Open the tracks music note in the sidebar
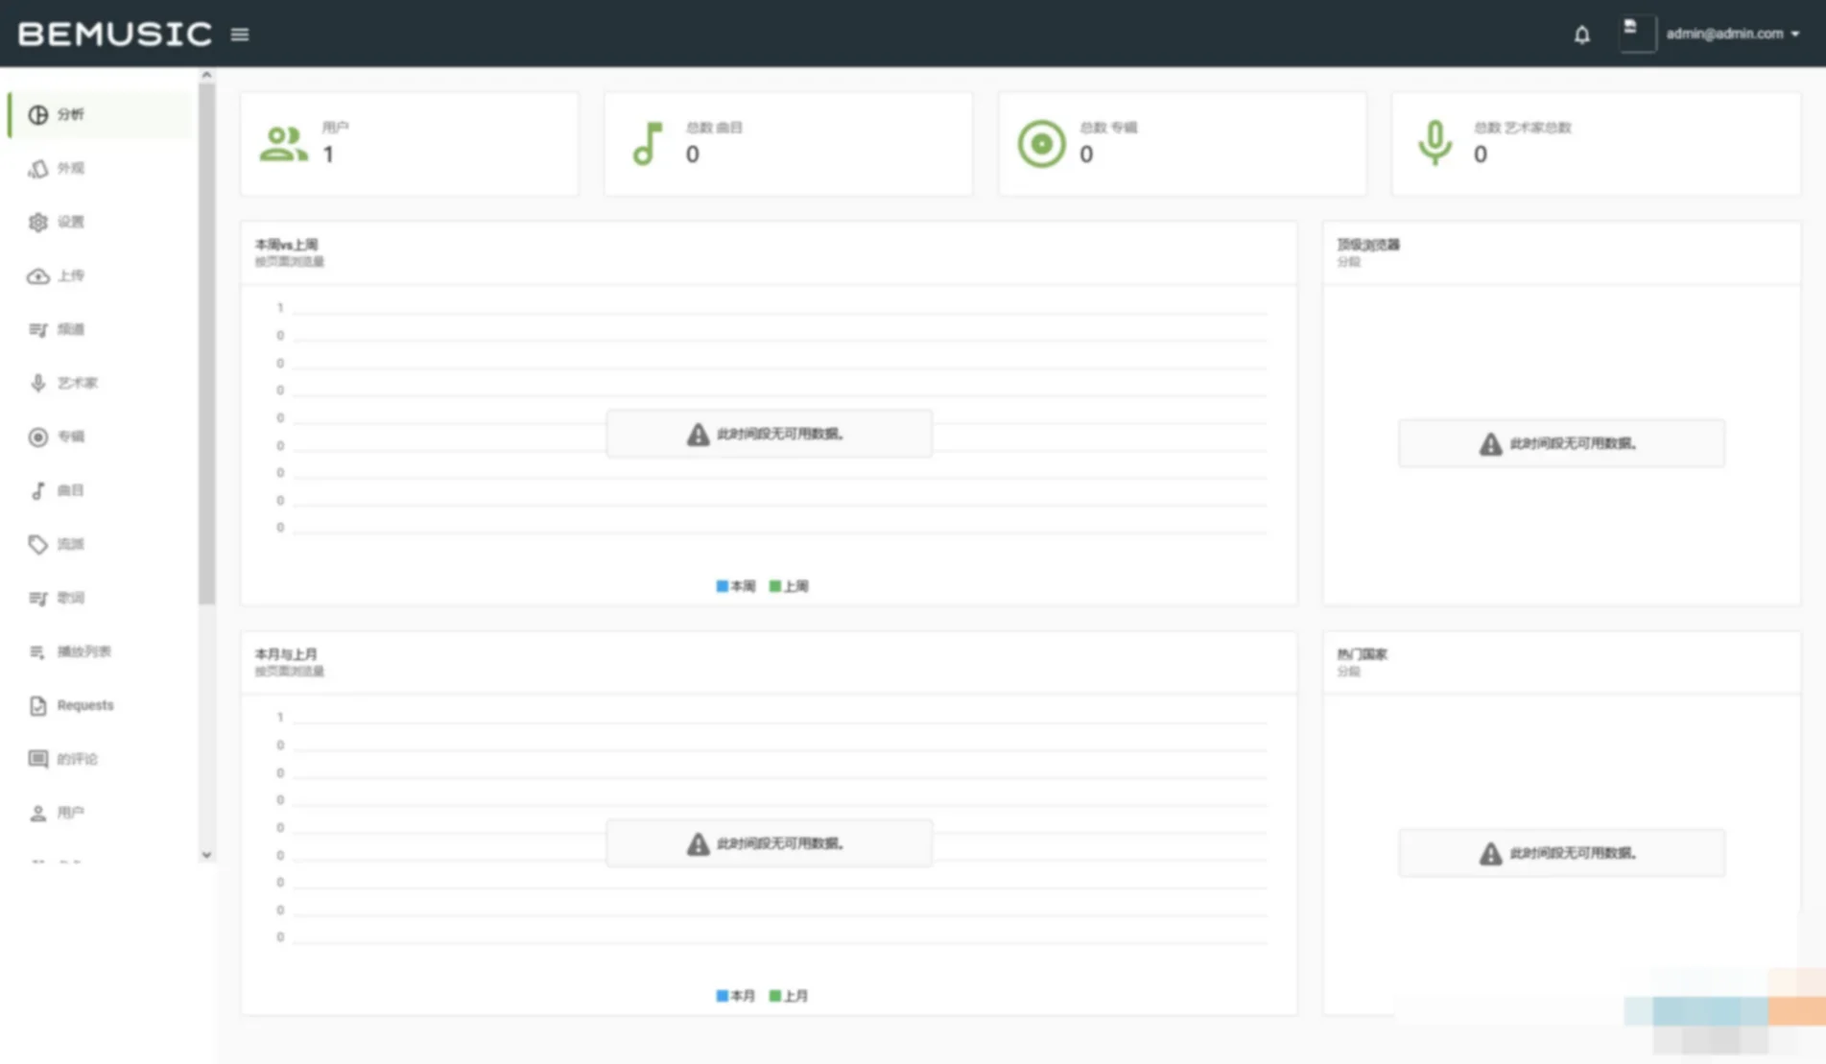This screenshot has width=1826, height=1064. coord(37,491)
